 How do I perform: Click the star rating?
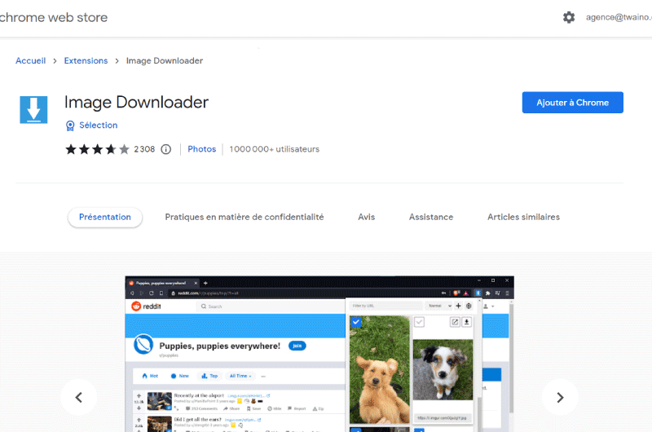[x=97, y=149]
